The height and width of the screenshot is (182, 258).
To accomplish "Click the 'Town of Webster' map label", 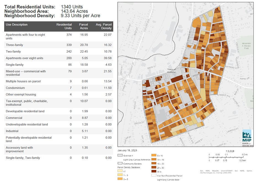I will [171, 71].
